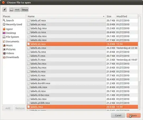
Task: Select file labels.mk.resx
Action: click(82, 87)
